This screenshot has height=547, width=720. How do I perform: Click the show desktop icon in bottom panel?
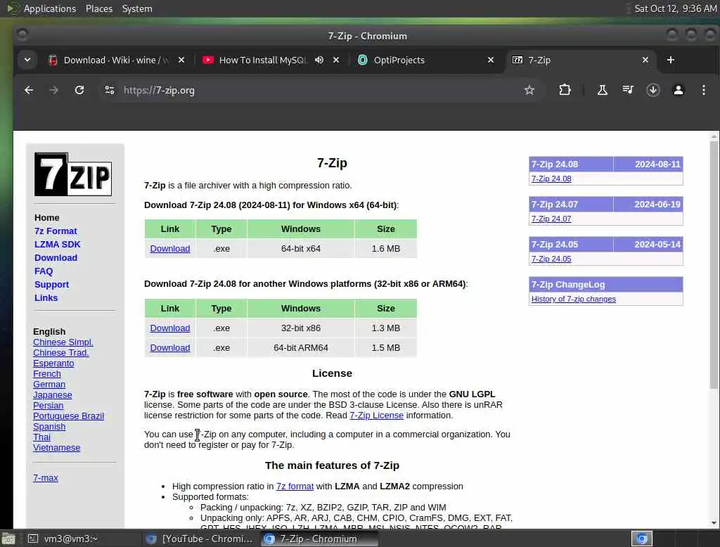pos(8,539)
